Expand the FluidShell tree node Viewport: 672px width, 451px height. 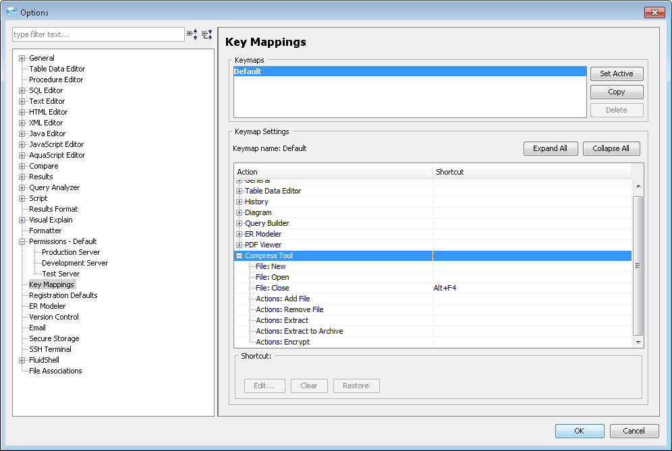click(x=22, y=360)
